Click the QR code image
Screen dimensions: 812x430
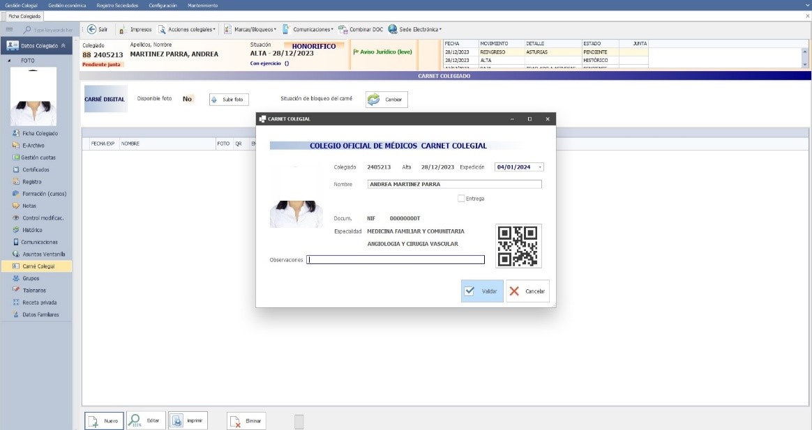click(518, 246)
